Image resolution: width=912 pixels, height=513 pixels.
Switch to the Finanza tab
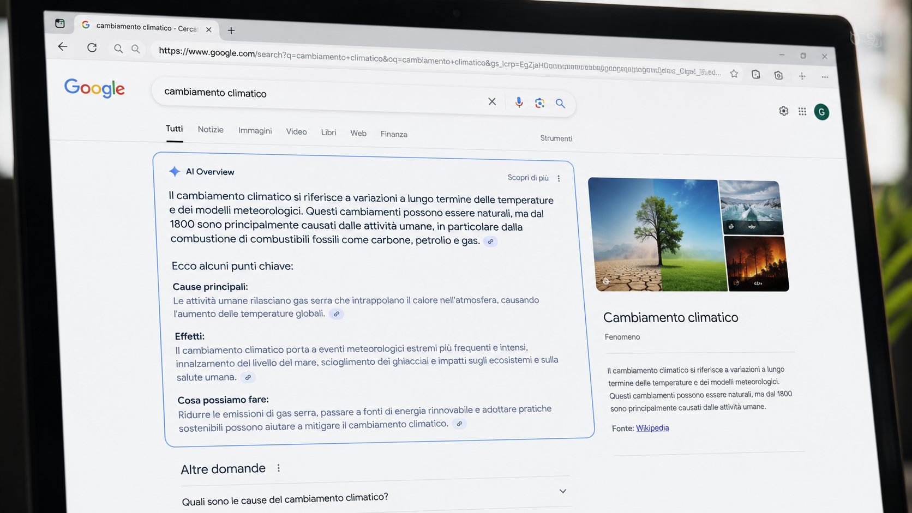[394, 134]
